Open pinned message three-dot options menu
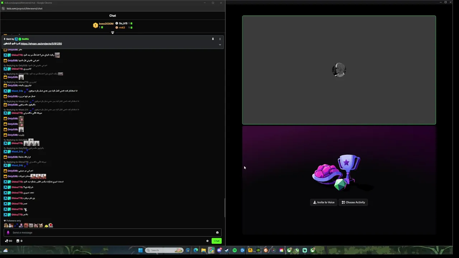459x258 pixels. tap(220, 39)
